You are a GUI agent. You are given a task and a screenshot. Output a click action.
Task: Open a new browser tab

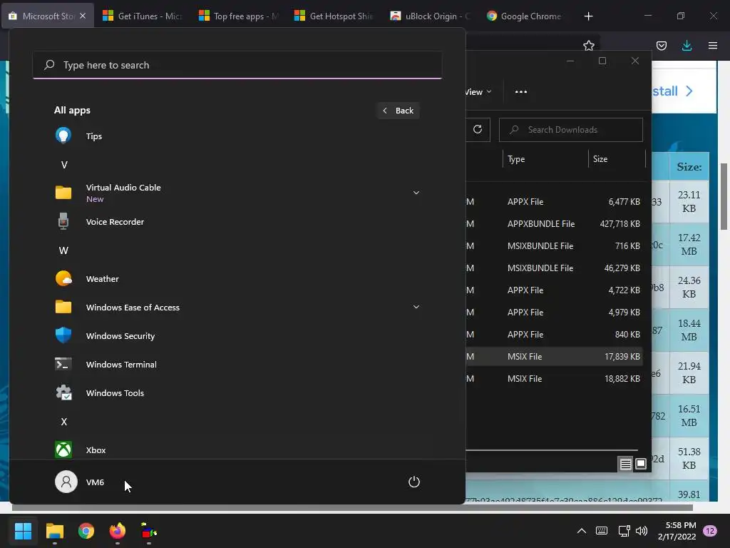(588, 16)
